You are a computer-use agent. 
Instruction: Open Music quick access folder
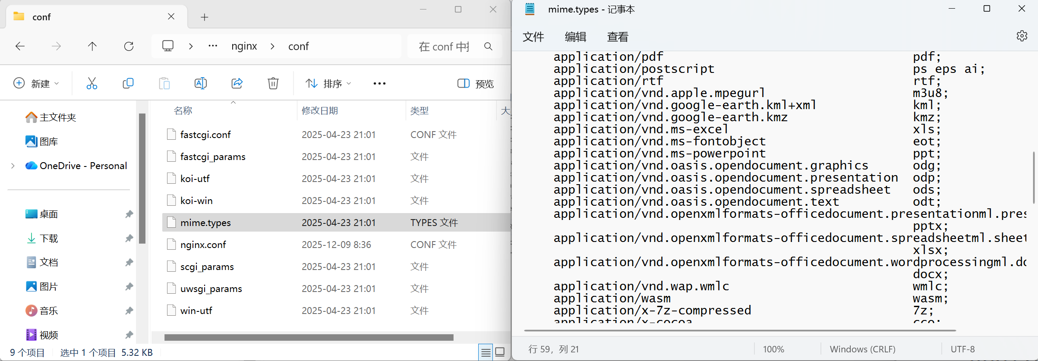pyautogui.click(x=41, y=311)
